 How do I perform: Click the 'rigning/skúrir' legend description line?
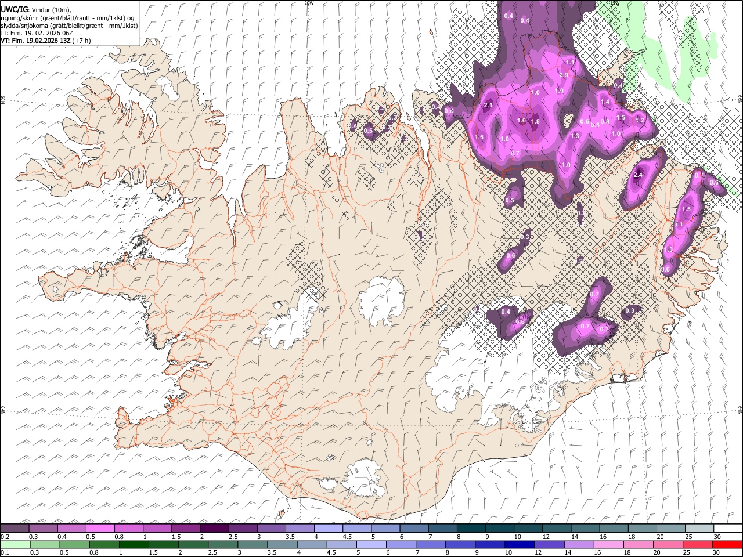(x=67, y=18)
